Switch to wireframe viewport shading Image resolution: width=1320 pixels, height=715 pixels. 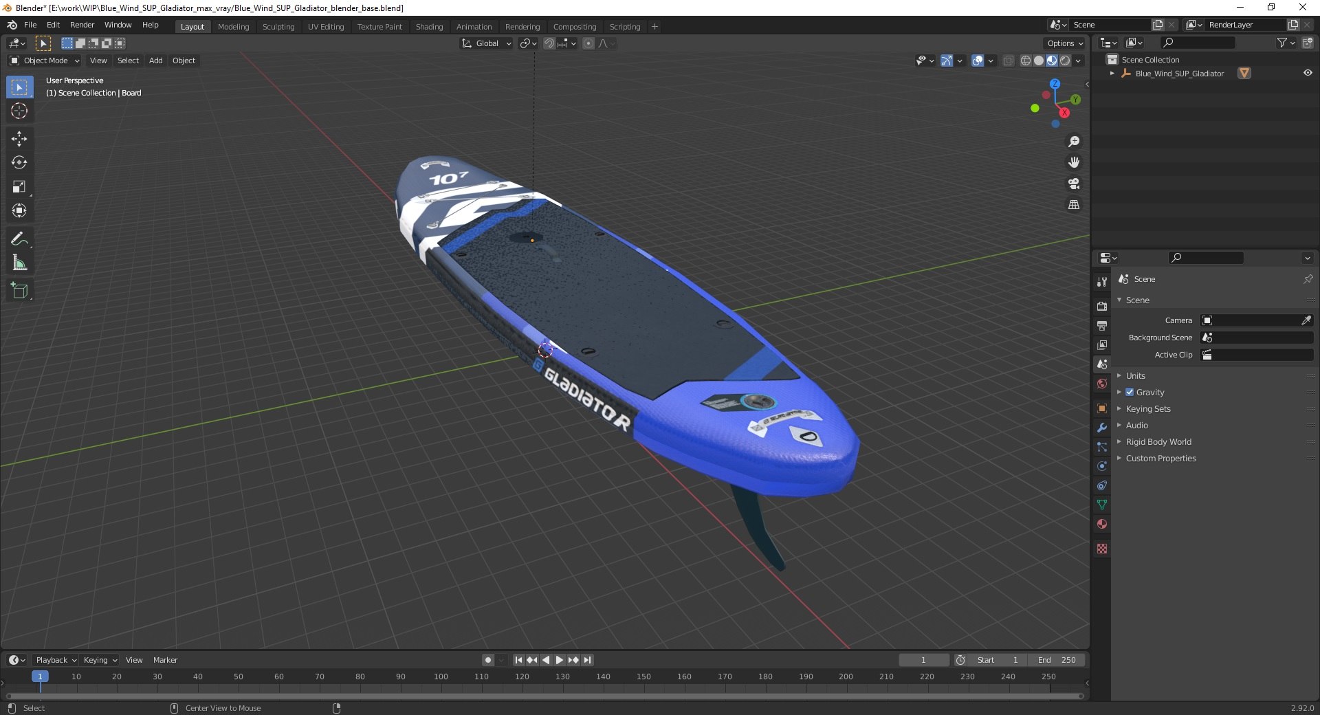pyautogui.click(x=1026, y=60)
